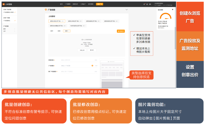Click the 图片库 button
Screen dimensions: 205x125
click(92, 50)
